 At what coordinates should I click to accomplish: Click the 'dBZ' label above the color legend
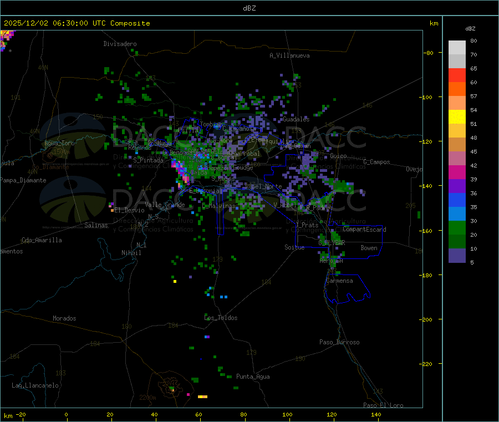pos(470,29)
